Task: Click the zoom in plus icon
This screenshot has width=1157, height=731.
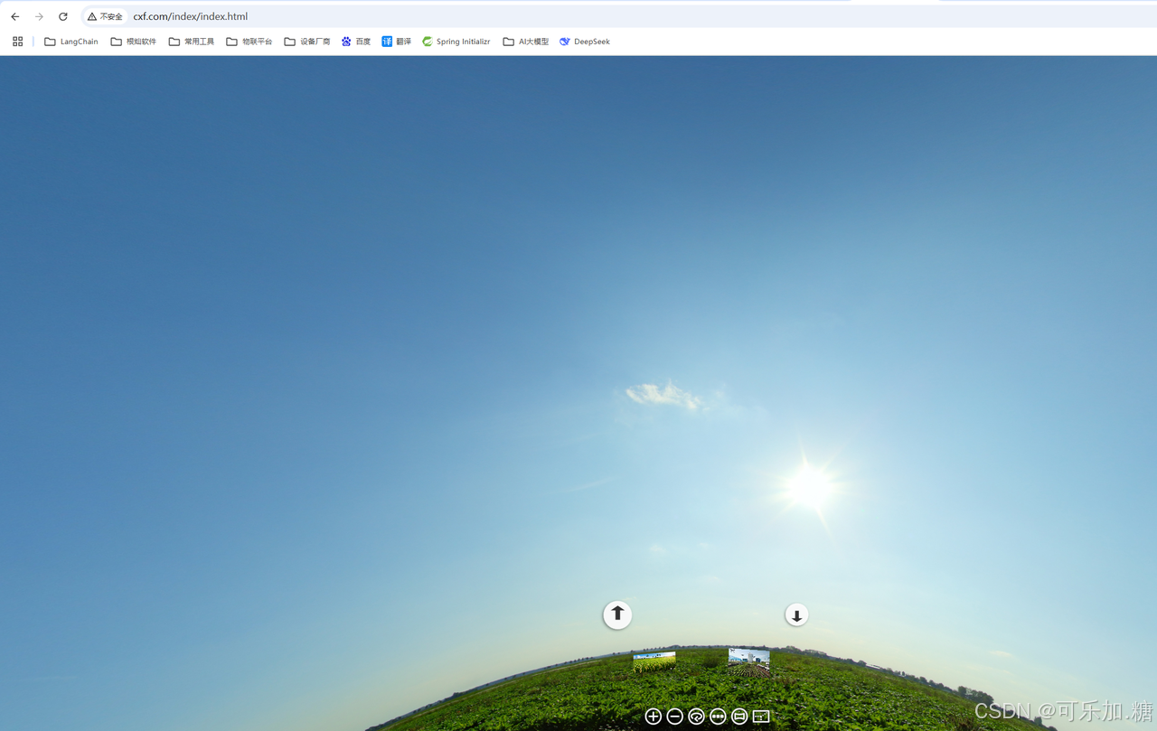Action: tap(653, 717)
